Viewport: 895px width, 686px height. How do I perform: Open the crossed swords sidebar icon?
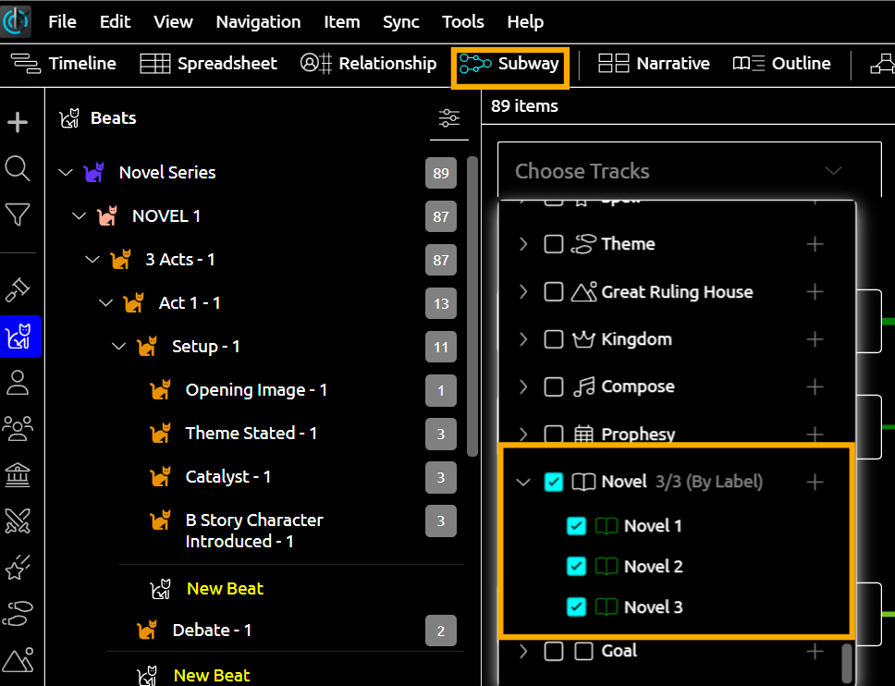(18, 521)
